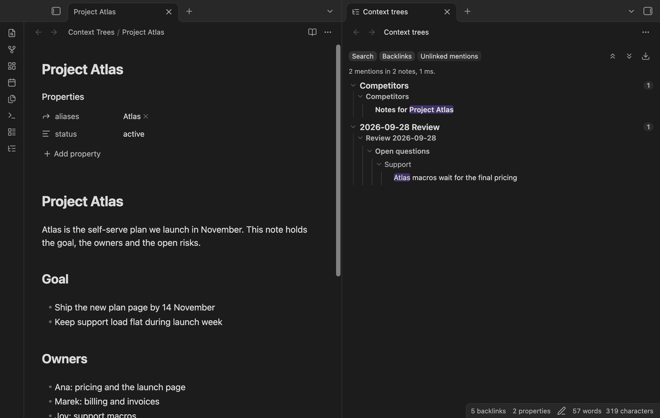Close the Context trees tab

tap(447, 12)
